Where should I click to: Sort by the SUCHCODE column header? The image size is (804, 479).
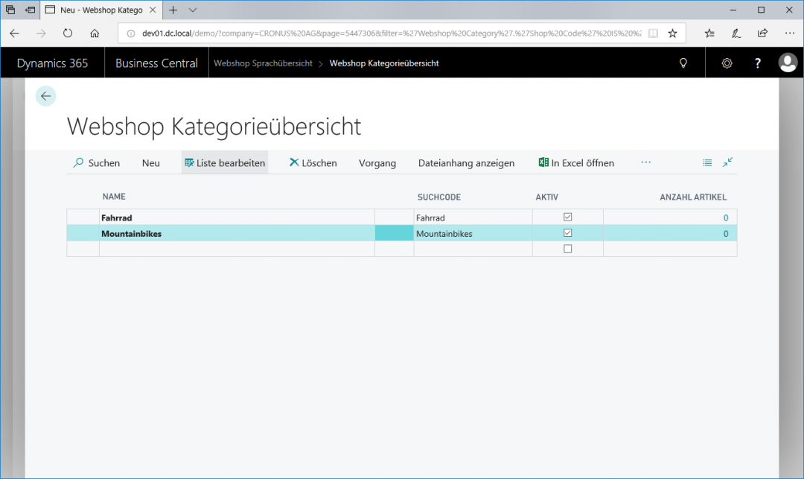[x=439, y=197]
